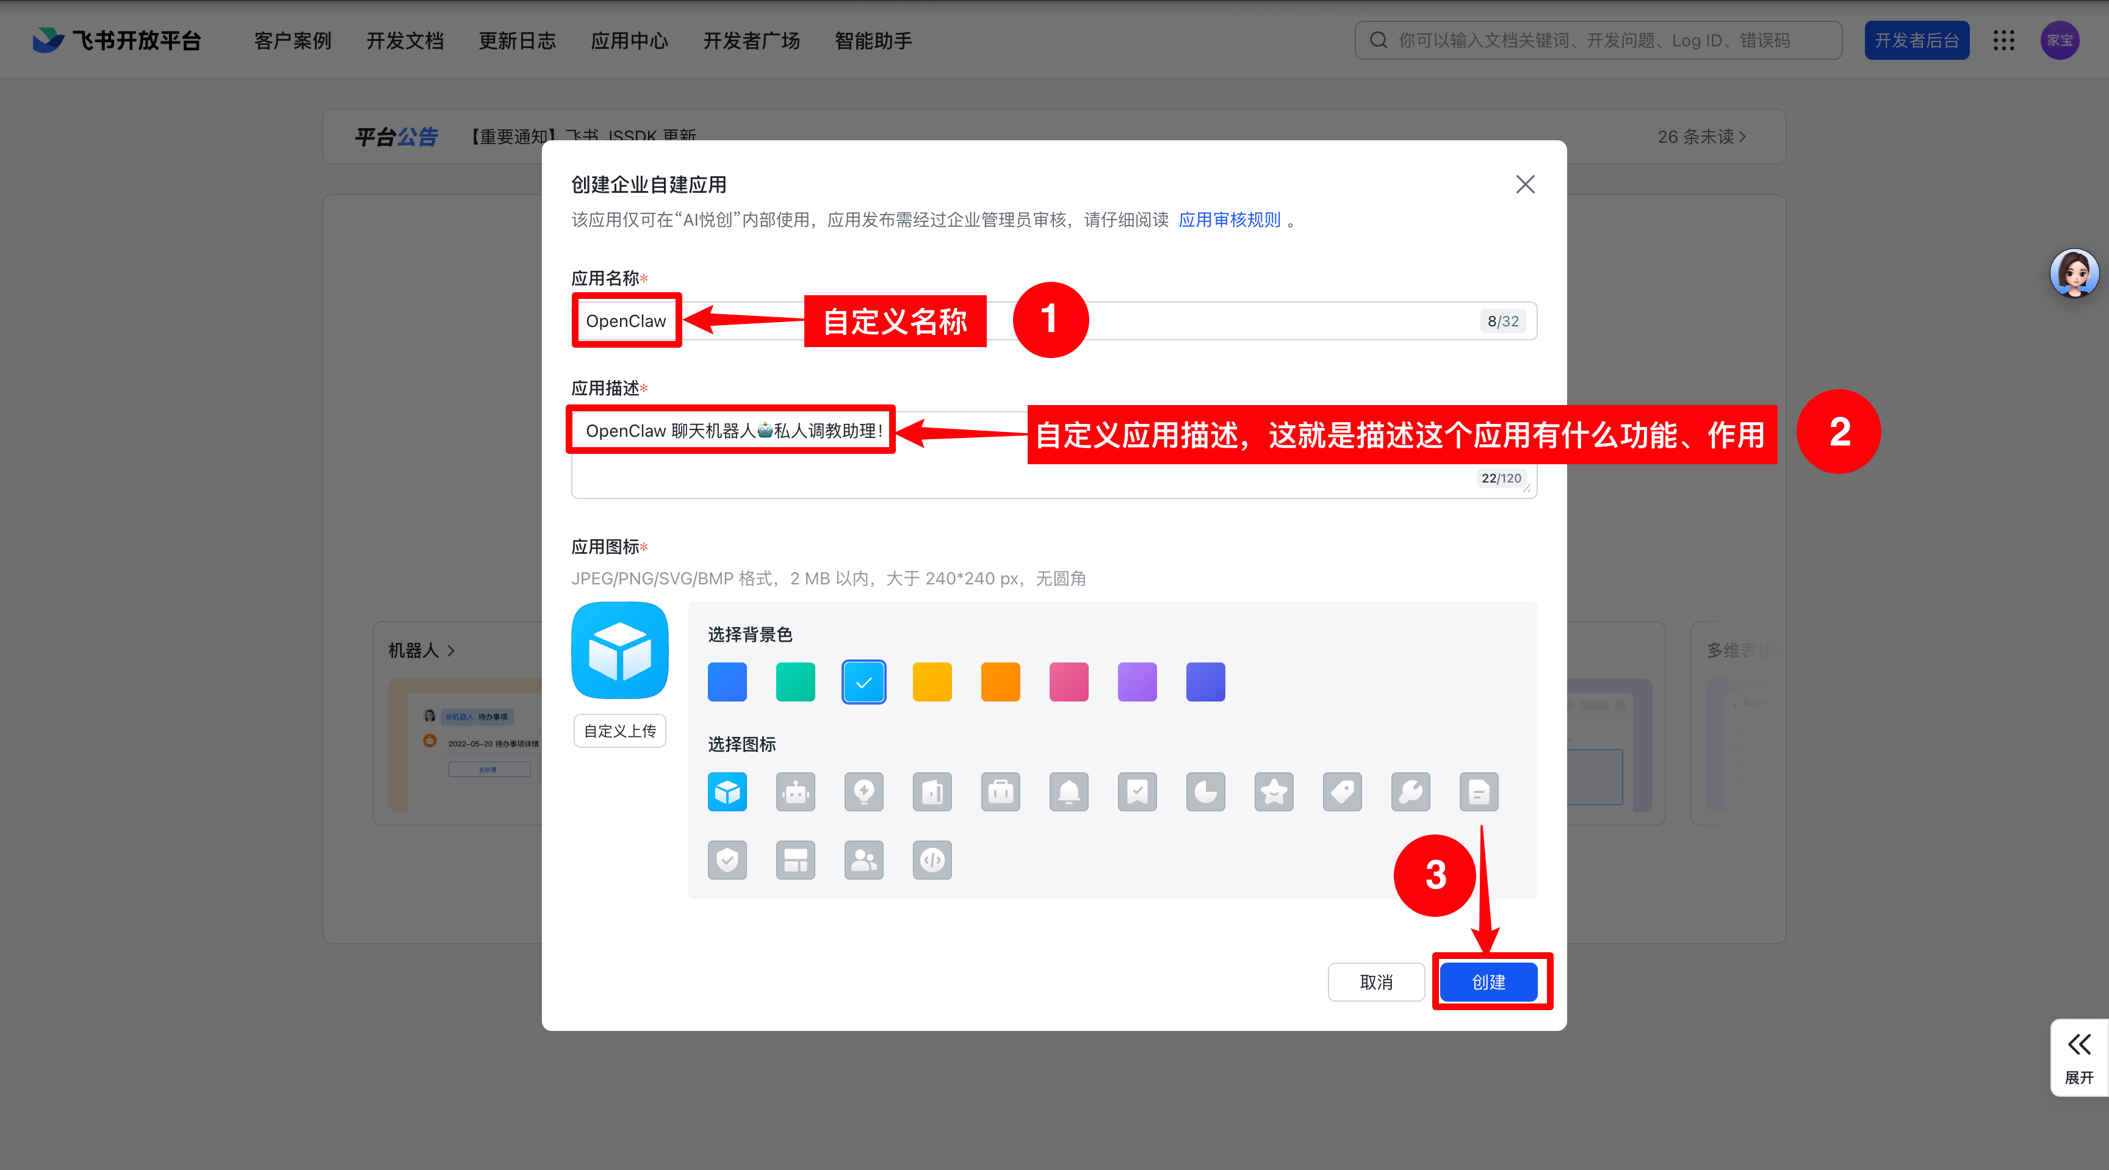
Task: Click the 飞书开放平台 logo
Action: point(117,40)
